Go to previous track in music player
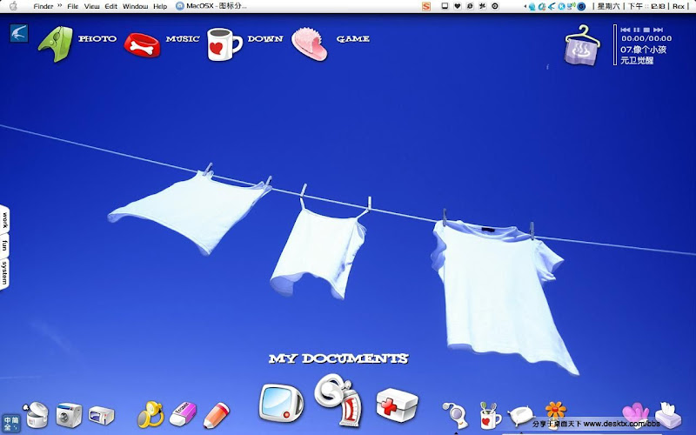Viewport: 696px width, 435px height. click(625, 29)
